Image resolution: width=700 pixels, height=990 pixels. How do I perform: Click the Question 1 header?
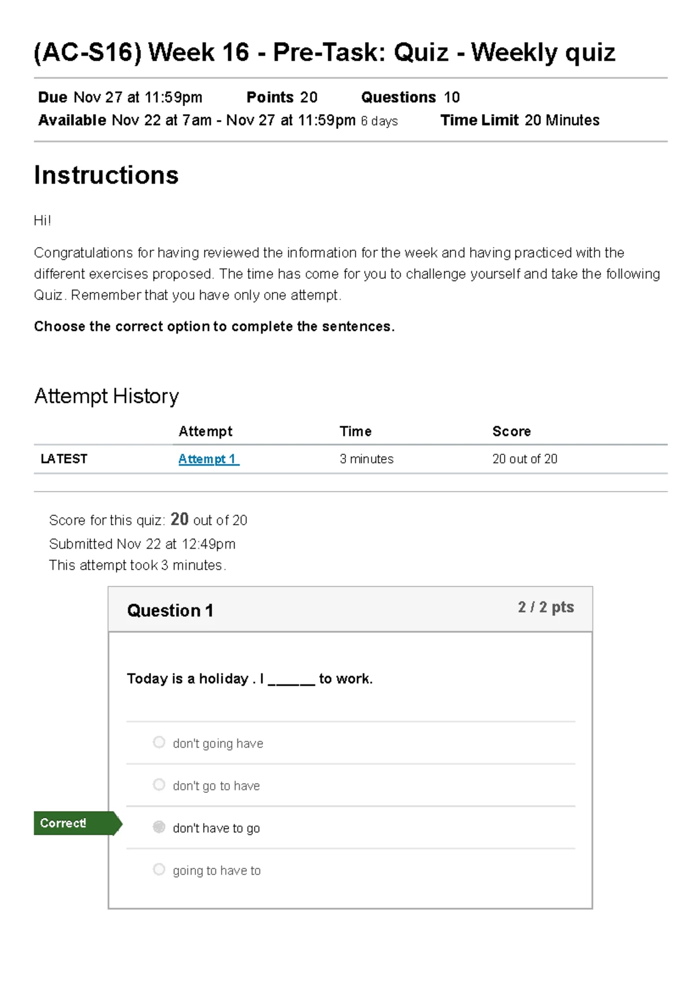pos(170,610)
